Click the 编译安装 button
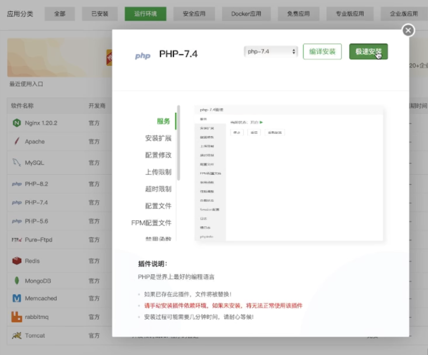The height and width of the screenshot is (355, 428). coord(322,51)
